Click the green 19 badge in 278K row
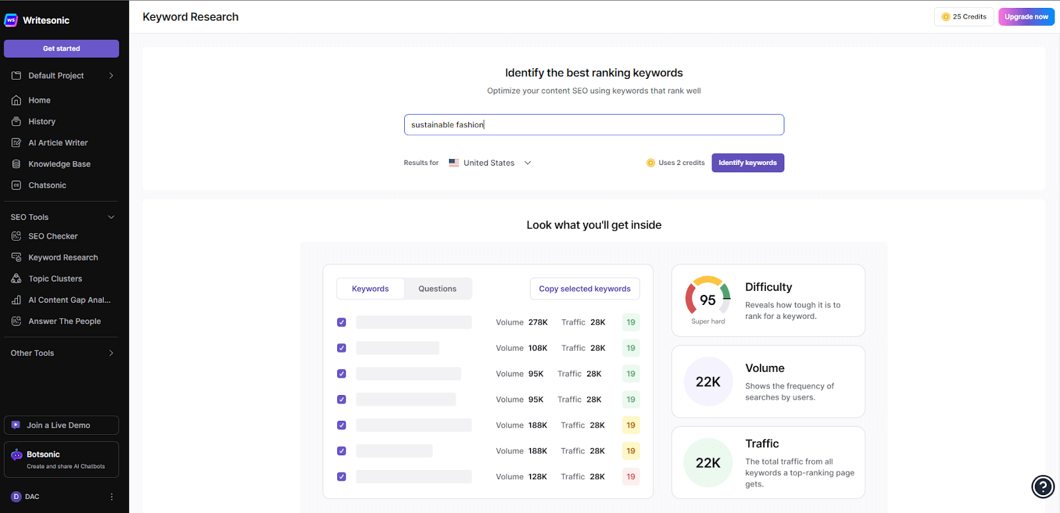The height and width of the screenshot is (513, 1060). click(x=631, y=322)
